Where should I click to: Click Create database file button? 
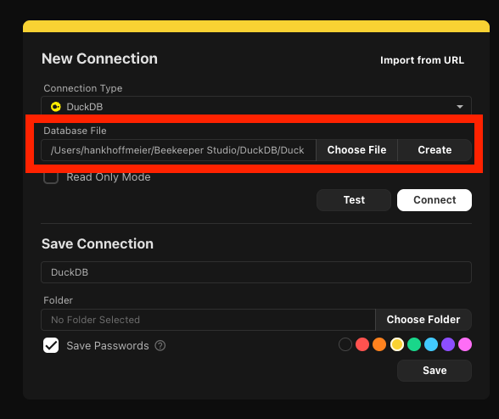pyautogui.click(x=435, y=150)
